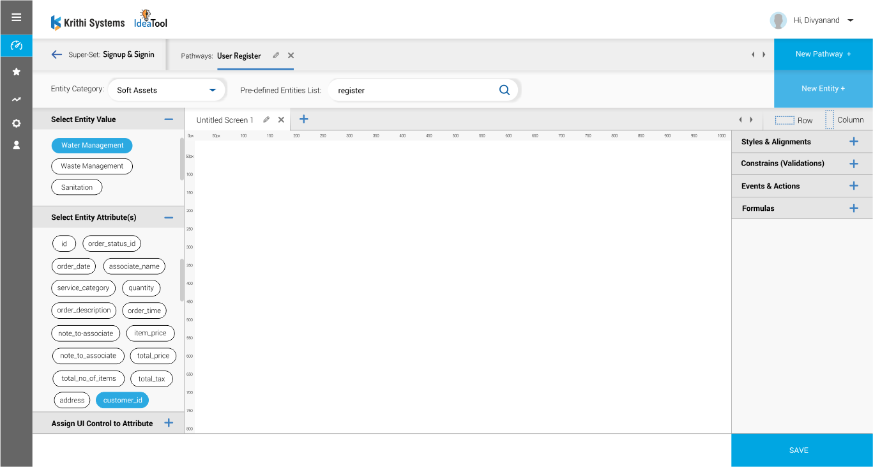The width and height of the screenshot is (873, 467).
Task: Expand Assign UI Control to Attribute
Action: 169,423
